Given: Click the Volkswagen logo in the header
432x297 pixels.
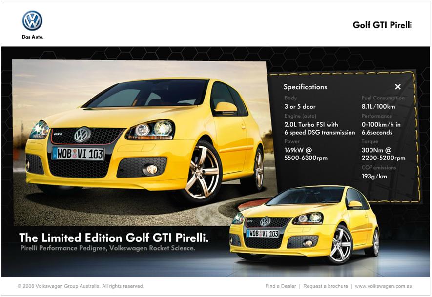Looking at the screenshot, I should pos(32,20).
